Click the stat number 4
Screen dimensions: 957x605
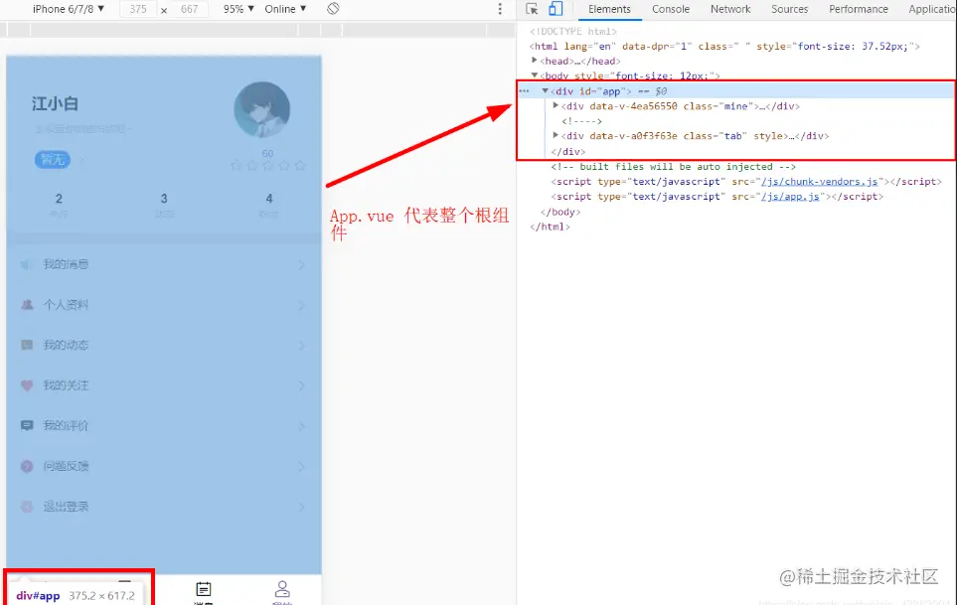coord(269,199)
